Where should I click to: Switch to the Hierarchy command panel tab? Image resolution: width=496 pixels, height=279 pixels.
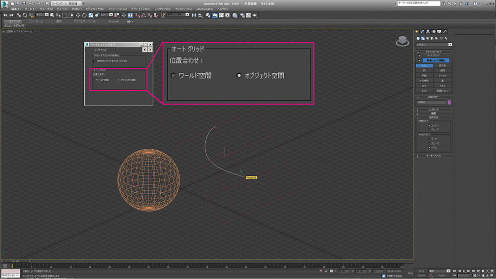click(428, 32)
